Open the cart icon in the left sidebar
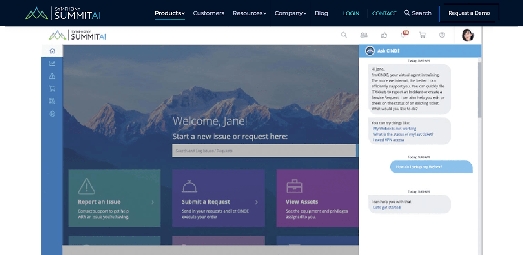523x255 pixels. pos(52,88)
